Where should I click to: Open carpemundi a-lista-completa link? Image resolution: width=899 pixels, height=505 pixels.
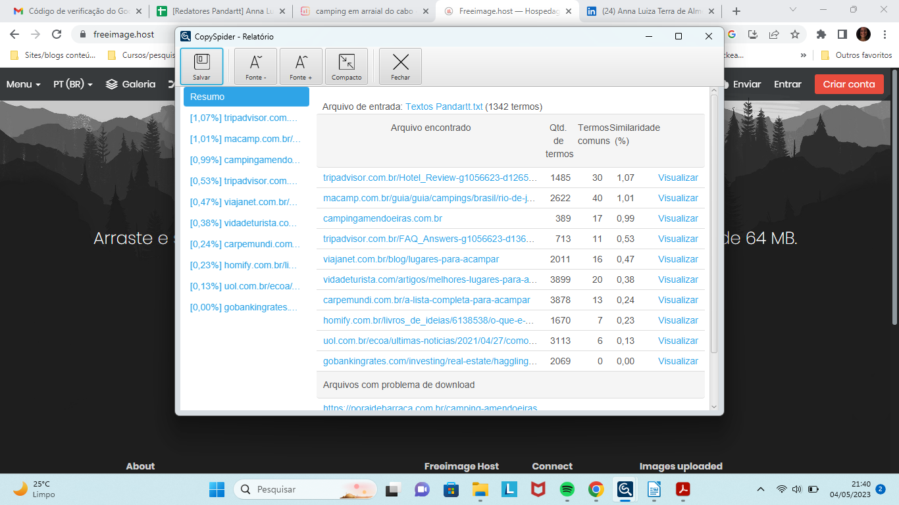click(426, 300)
